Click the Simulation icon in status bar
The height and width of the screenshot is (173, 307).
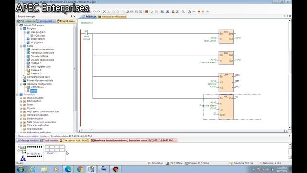point(149,163)
